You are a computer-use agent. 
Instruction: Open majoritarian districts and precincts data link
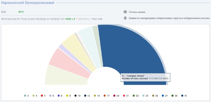pyautogui.click(x=169, y=18)
